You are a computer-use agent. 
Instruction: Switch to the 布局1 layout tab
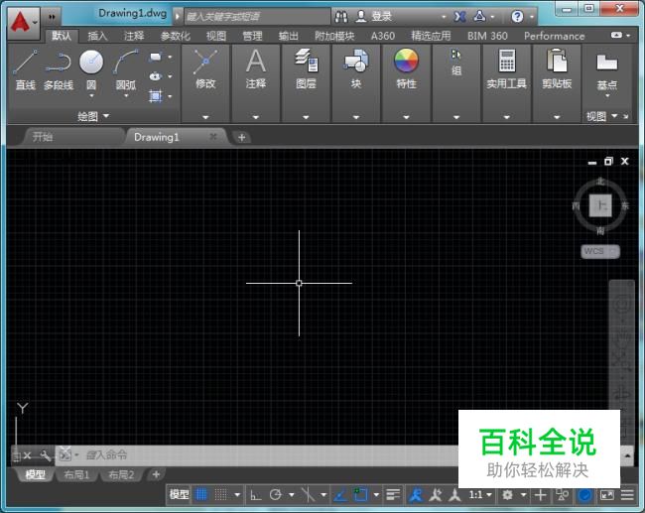[76, 475]
